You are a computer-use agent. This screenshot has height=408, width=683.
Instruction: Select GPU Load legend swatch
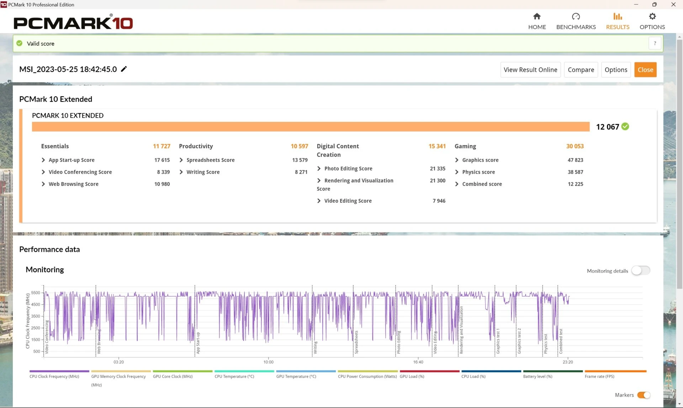tap(429, 371)
